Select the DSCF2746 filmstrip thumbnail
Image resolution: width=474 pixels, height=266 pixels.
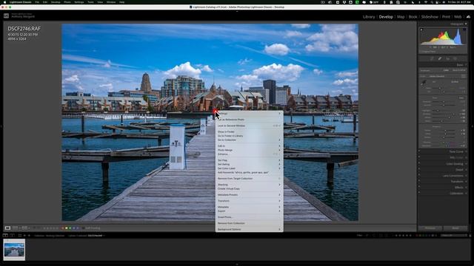(14, 250)
